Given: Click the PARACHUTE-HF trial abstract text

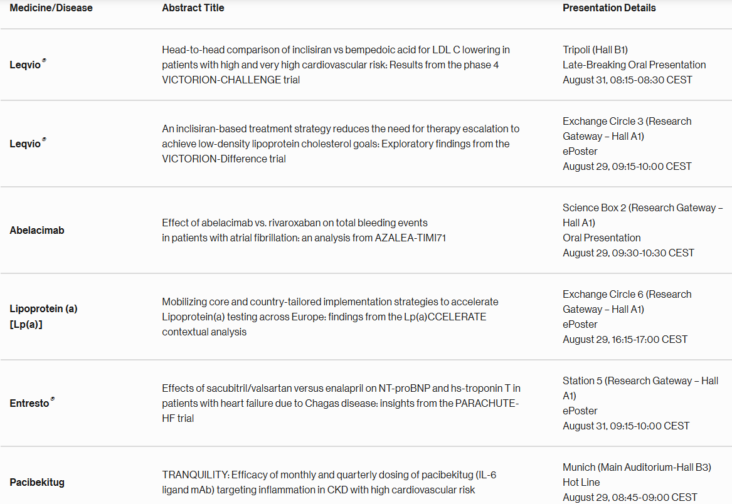Looking at the screenshot, I should pyautogui.click(x=341, y=403).
